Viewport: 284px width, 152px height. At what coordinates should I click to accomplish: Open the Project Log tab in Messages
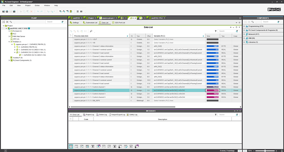[88, 115]
